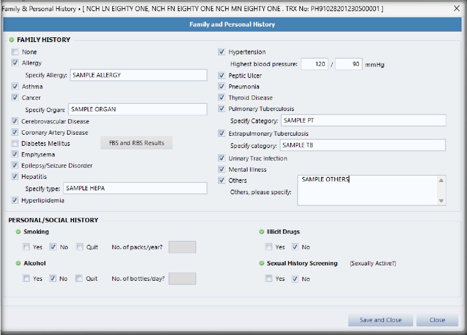Click green status icon next to Alcohol
This screenshot has height=335, width=467.
(18, 264)
